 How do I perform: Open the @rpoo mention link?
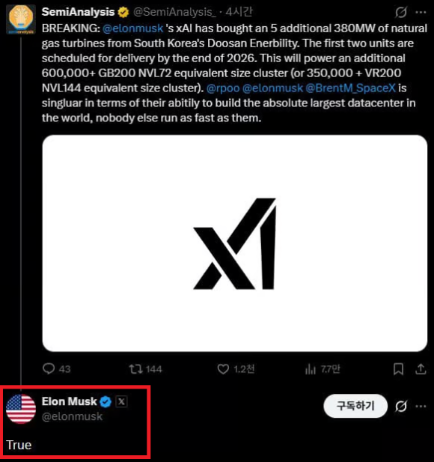223,88
